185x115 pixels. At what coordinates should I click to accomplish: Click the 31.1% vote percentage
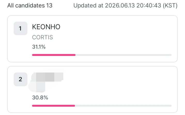click(x=39, y=47)
